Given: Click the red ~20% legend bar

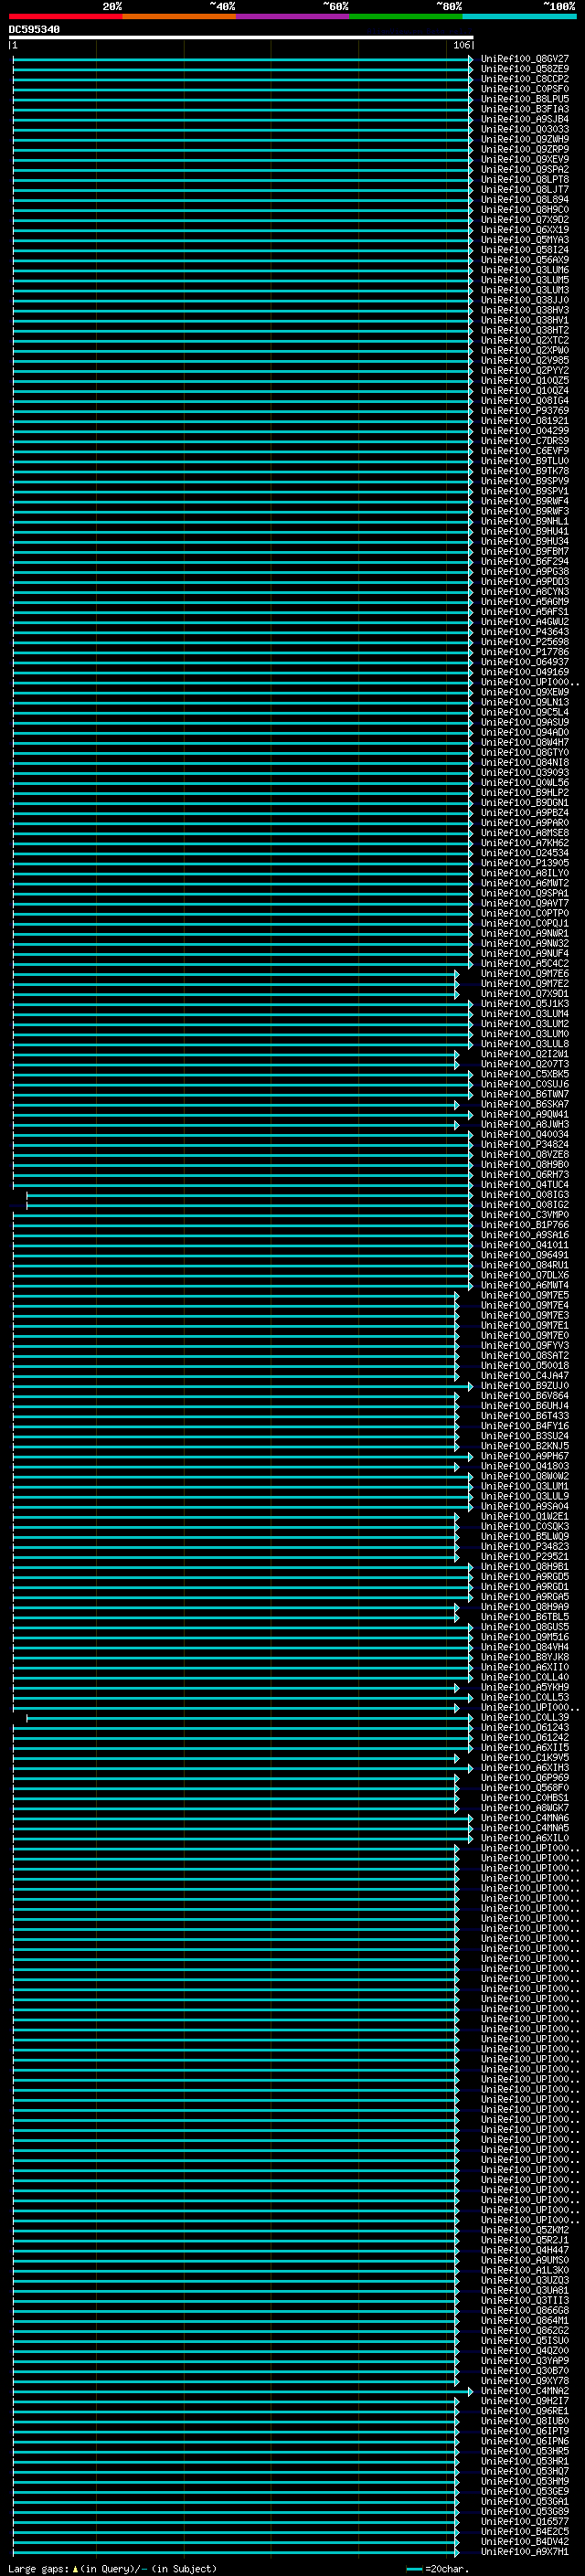Looking at the screenshot, I should (x=66, y=16).
